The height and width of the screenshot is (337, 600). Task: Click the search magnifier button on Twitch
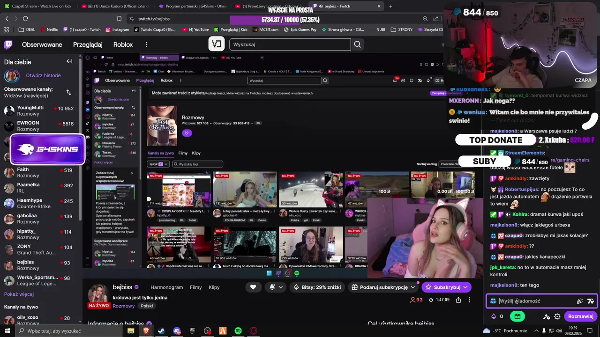[x=358, y=44]
